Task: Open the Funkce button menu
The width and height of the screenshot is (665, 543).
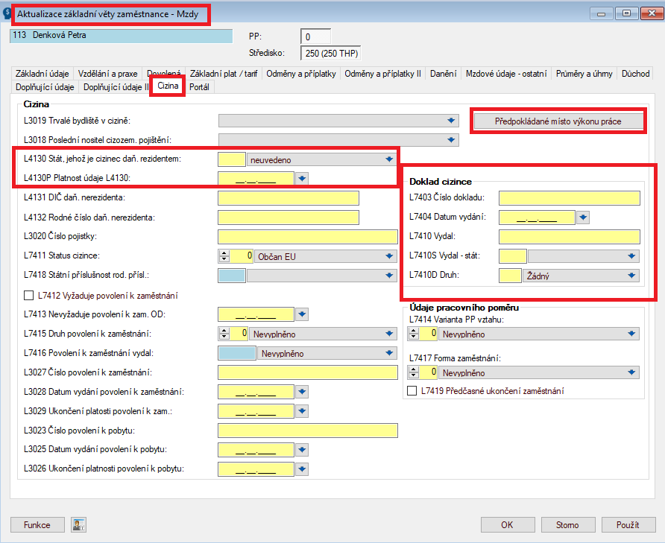Action: [37, 525]
